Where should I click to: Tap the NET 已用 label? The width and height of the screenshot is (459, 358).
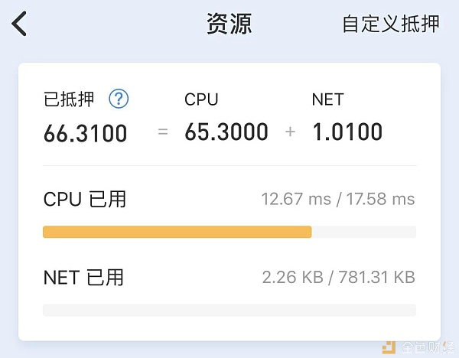[83, 278]
